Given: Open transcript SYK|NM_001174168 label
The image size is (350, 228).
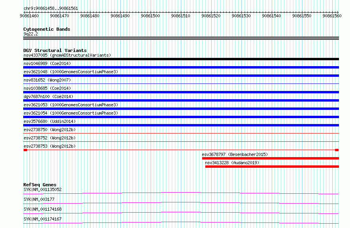Looking at the screenshot, I should pyautogui.click(x=42, y=209).
